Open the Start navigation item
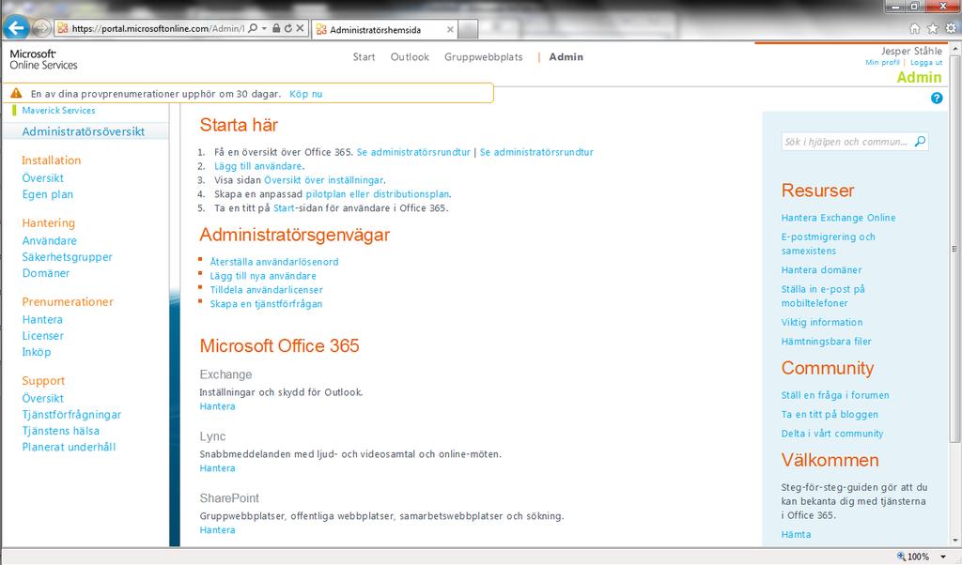The height and width of the screenshot is (565, 962). 364,57
